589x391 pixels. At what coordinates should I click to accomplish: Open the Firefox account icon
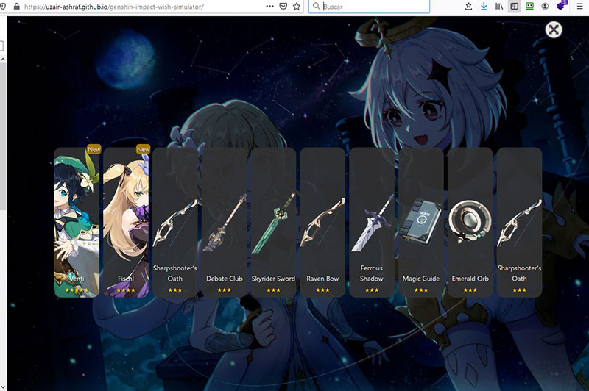coord(545,7)
